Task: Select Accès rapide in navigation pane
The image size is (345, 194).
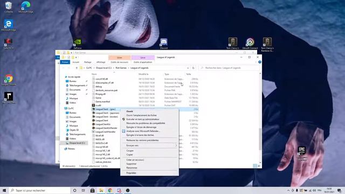Action: (74, 77)
